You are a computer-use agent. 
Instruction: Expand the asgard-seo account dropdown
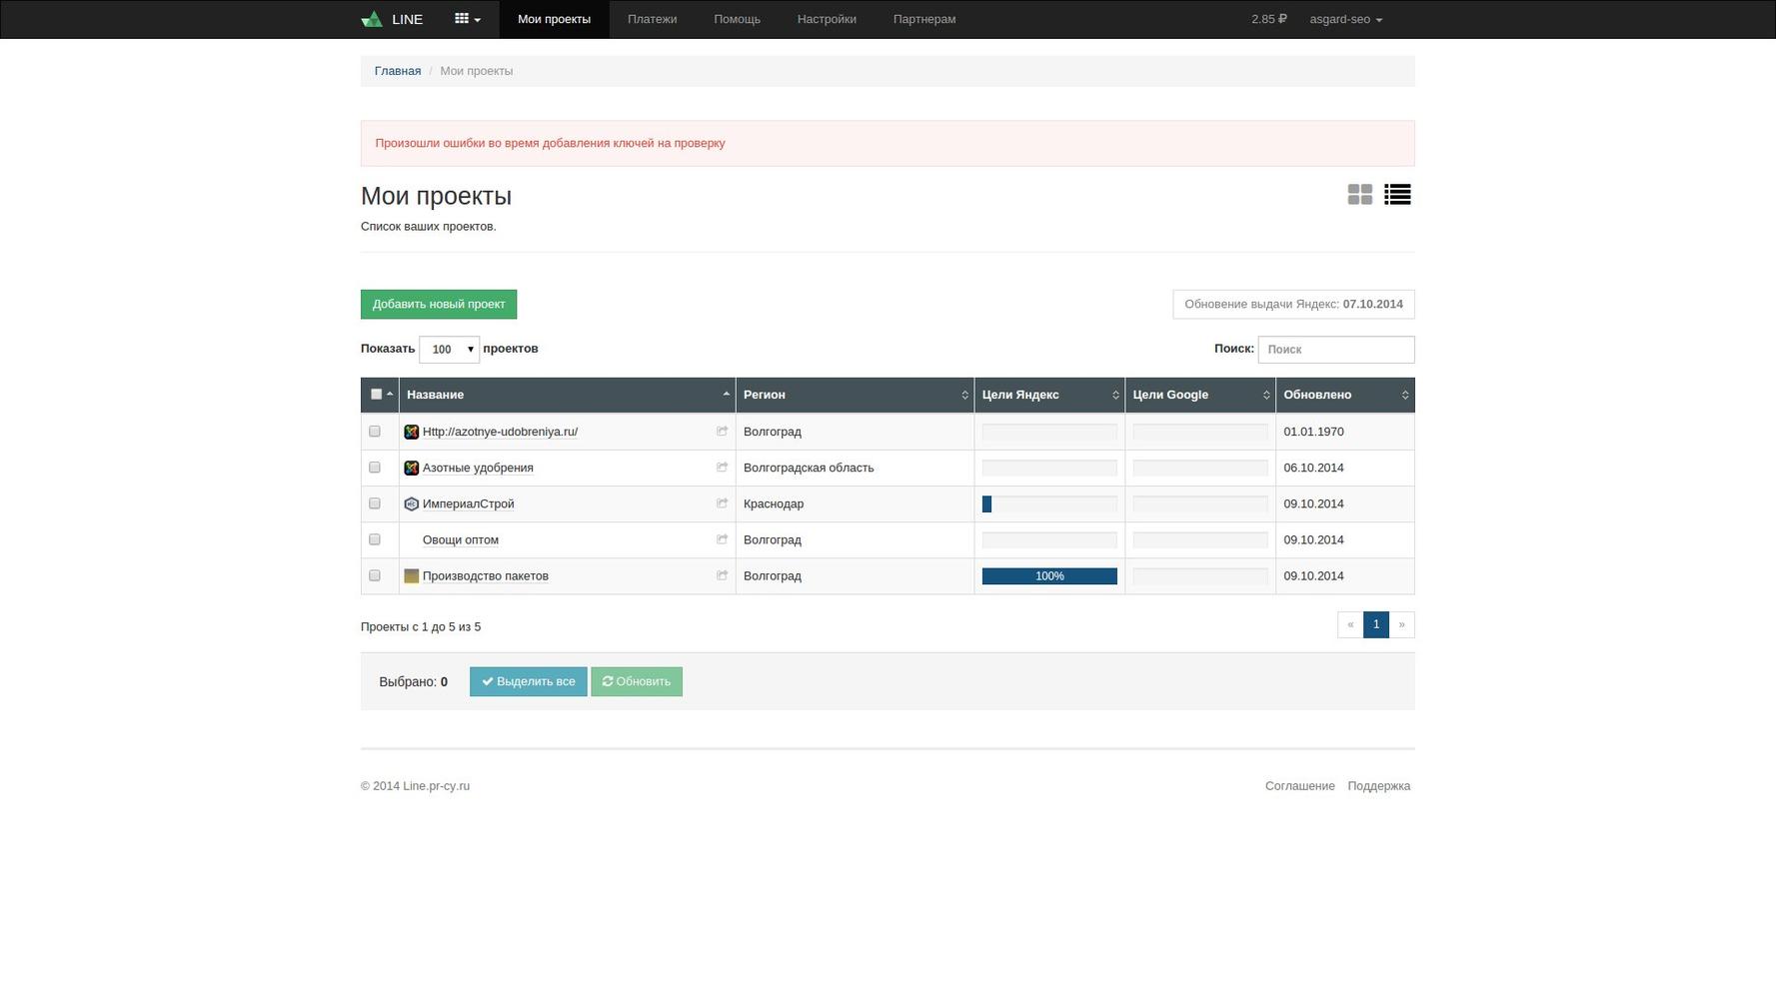[1345, 19]
